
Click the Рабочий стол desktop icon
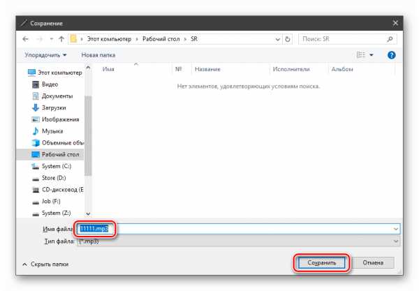coord(36,155)
